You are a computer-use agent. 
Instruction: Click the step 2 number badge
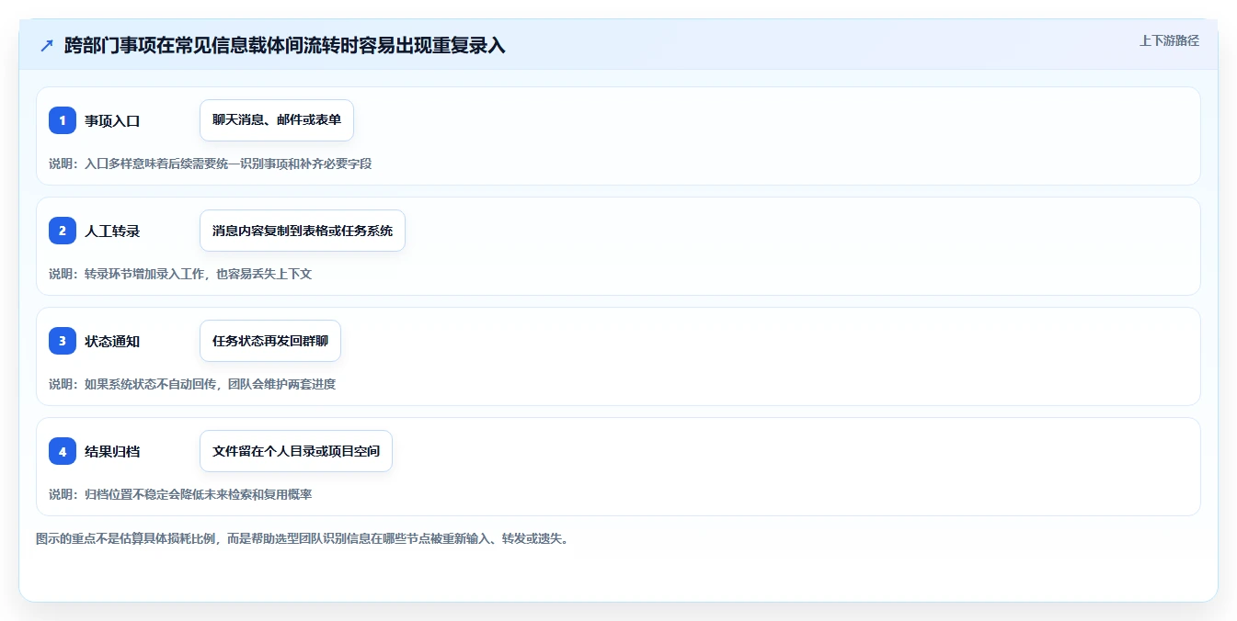pyautogui.click(x=63, y=231)
